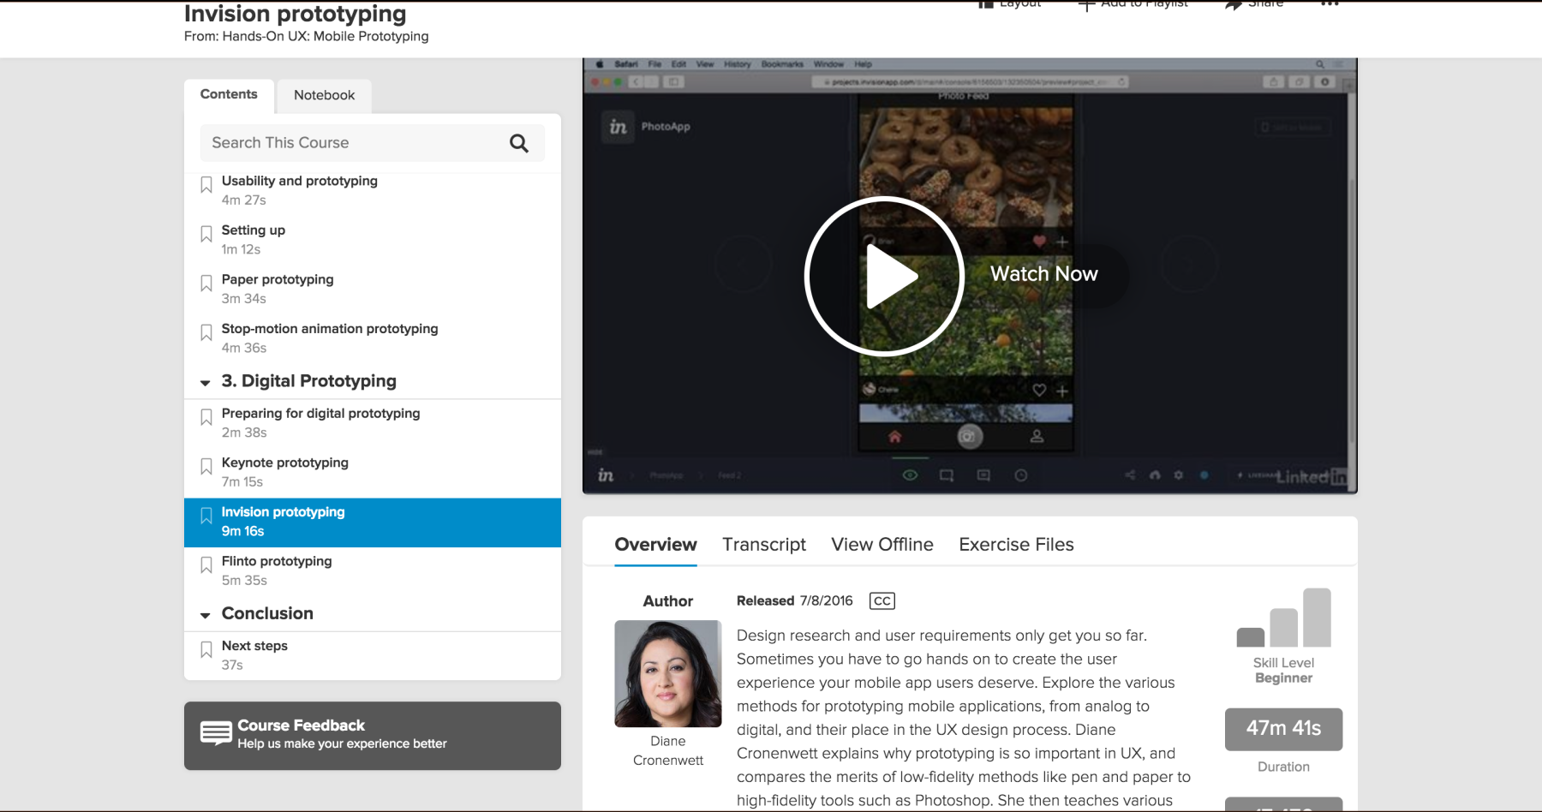
Task: Open the more options ellipsis menu
Action: point(1330,4)
